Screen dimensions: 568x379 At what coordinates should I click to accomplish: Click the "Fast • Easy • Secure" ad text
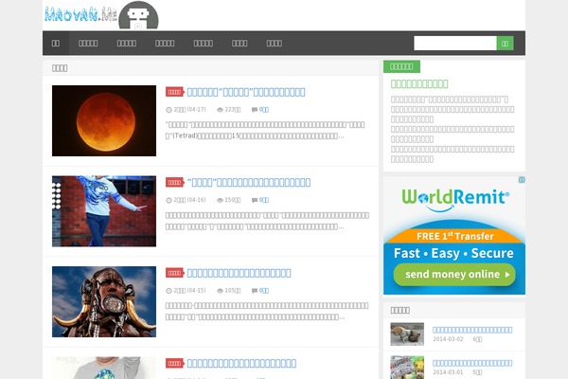pyautogui.click(x=453, y=253)
